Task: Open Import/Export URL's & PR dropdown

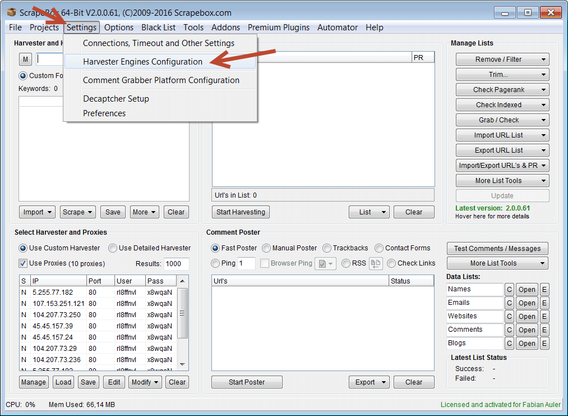Action: tap(502, 166)
